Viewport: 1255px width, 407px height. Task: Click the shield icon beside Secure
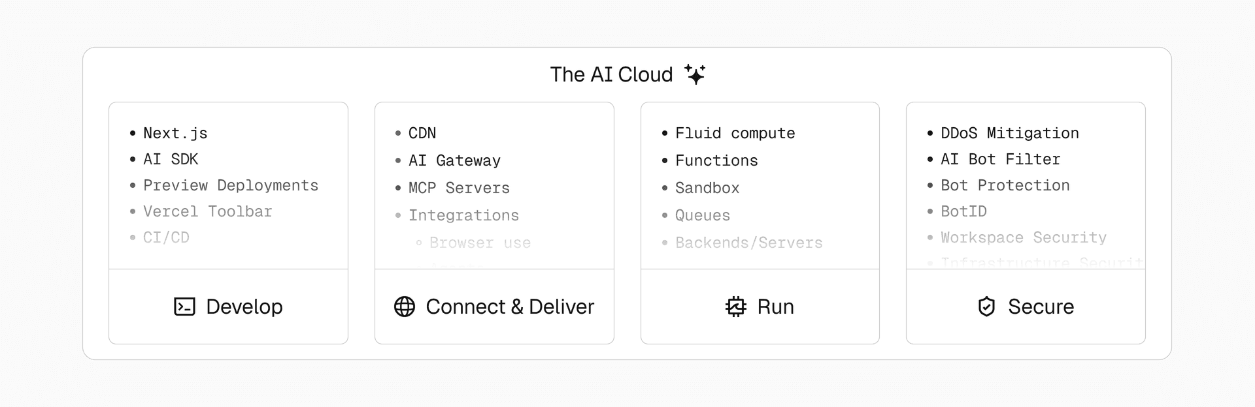tap(986, 307)
